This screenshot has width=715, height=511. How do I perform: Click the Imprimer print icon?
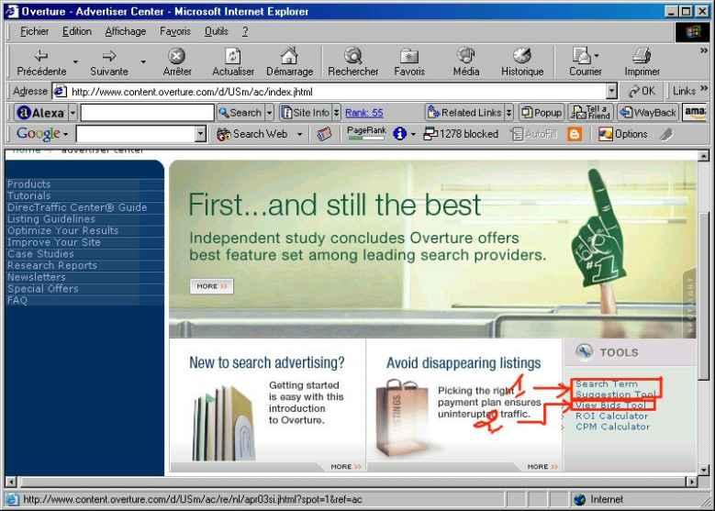[642, 57]
